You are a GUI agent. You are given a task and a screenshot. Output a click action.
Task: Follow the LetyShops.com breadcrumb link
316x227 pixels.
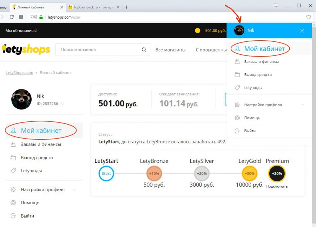(x=20, y=73)
